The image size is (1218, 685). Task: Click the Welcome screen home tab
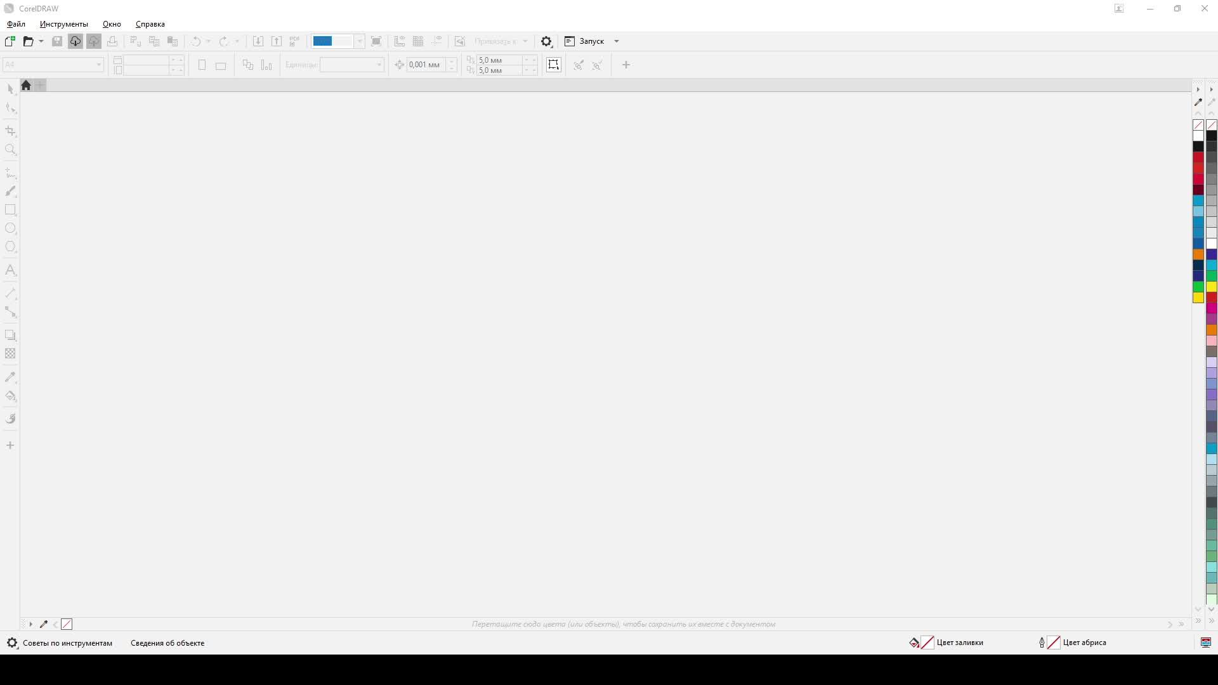point(26,86)
